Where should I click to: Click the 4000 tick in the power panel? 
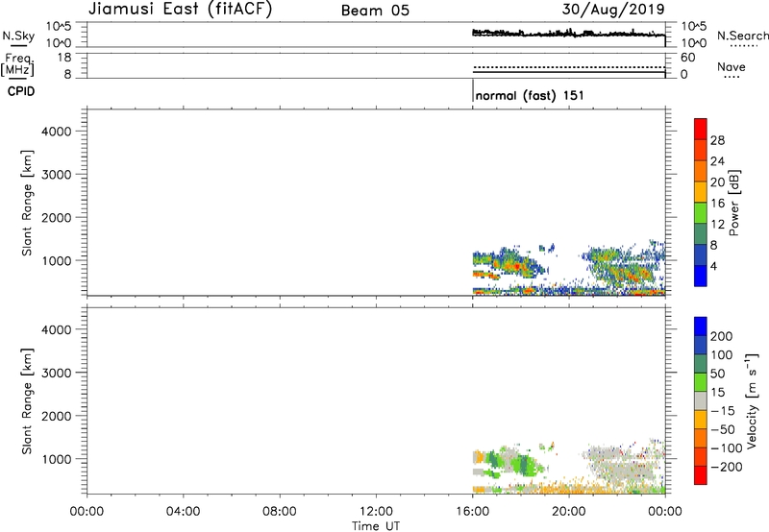(57, 132)
